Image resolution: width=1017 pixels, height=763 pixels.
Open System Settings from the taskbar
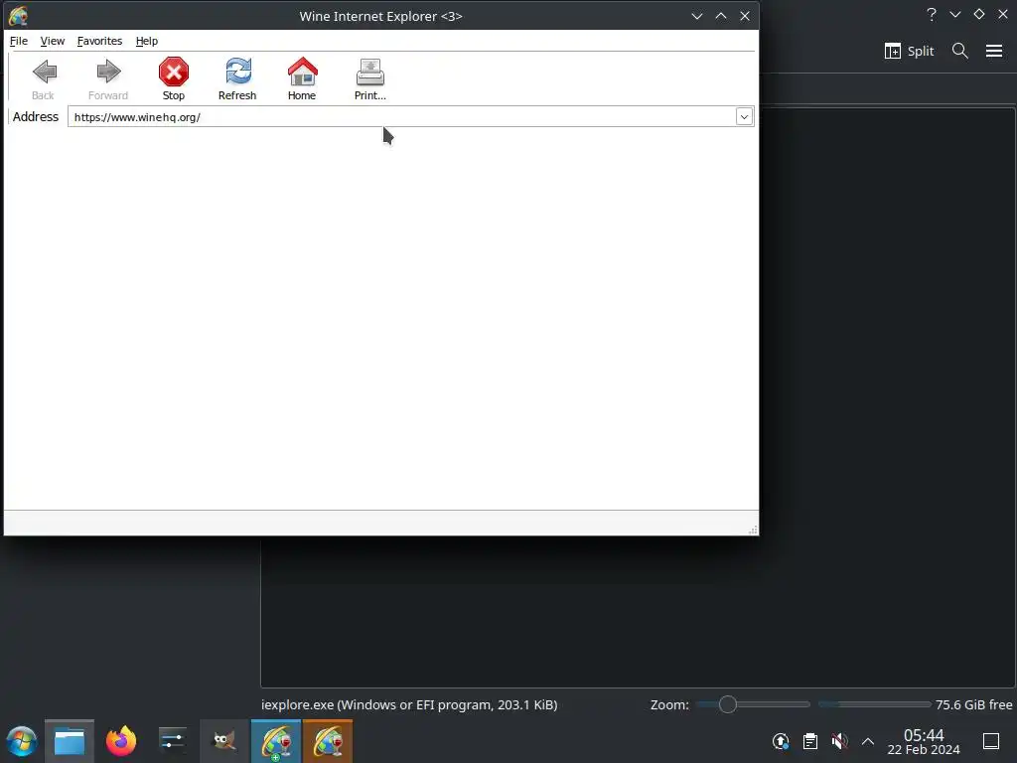(173, 741)
